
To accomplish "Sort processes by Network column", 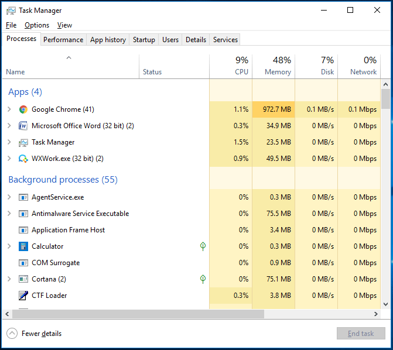I will 359,66.
